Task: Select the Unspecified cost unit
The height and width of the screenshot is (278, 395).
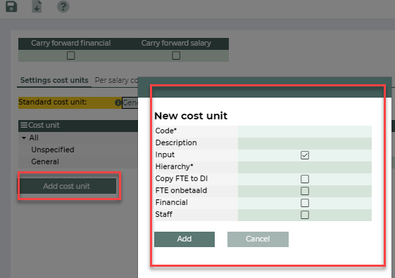Action: (53, 150)
